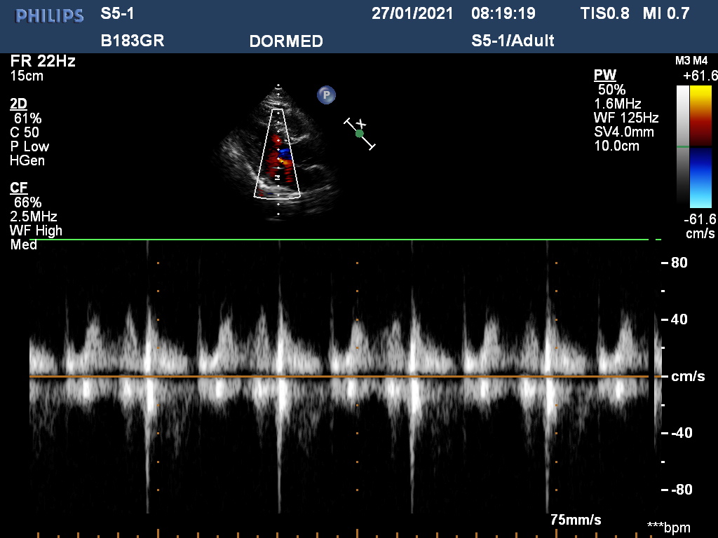Click the orange Doppler baseline on the spectrum
The height and width of the screenshot is (538, 718).
(344, 377)
